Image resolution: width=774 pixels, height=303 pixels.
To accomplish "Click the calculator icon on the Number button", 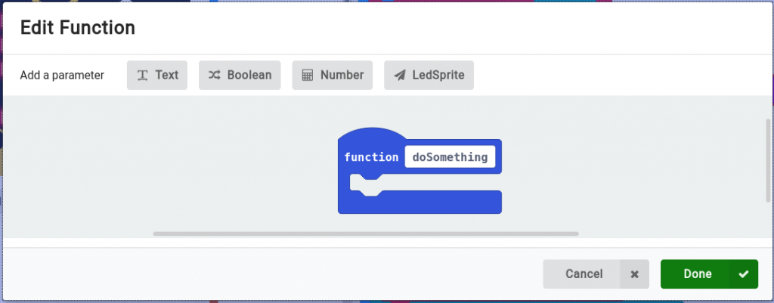I will [x=307, y=76].
